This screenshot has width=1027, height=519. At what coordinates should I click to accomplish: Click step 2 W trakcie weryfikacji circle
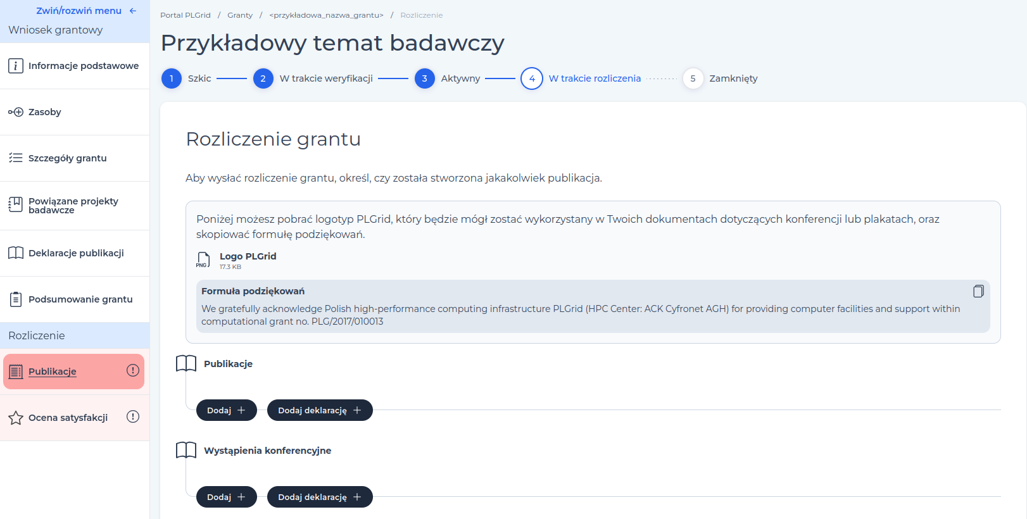[263, 78]
